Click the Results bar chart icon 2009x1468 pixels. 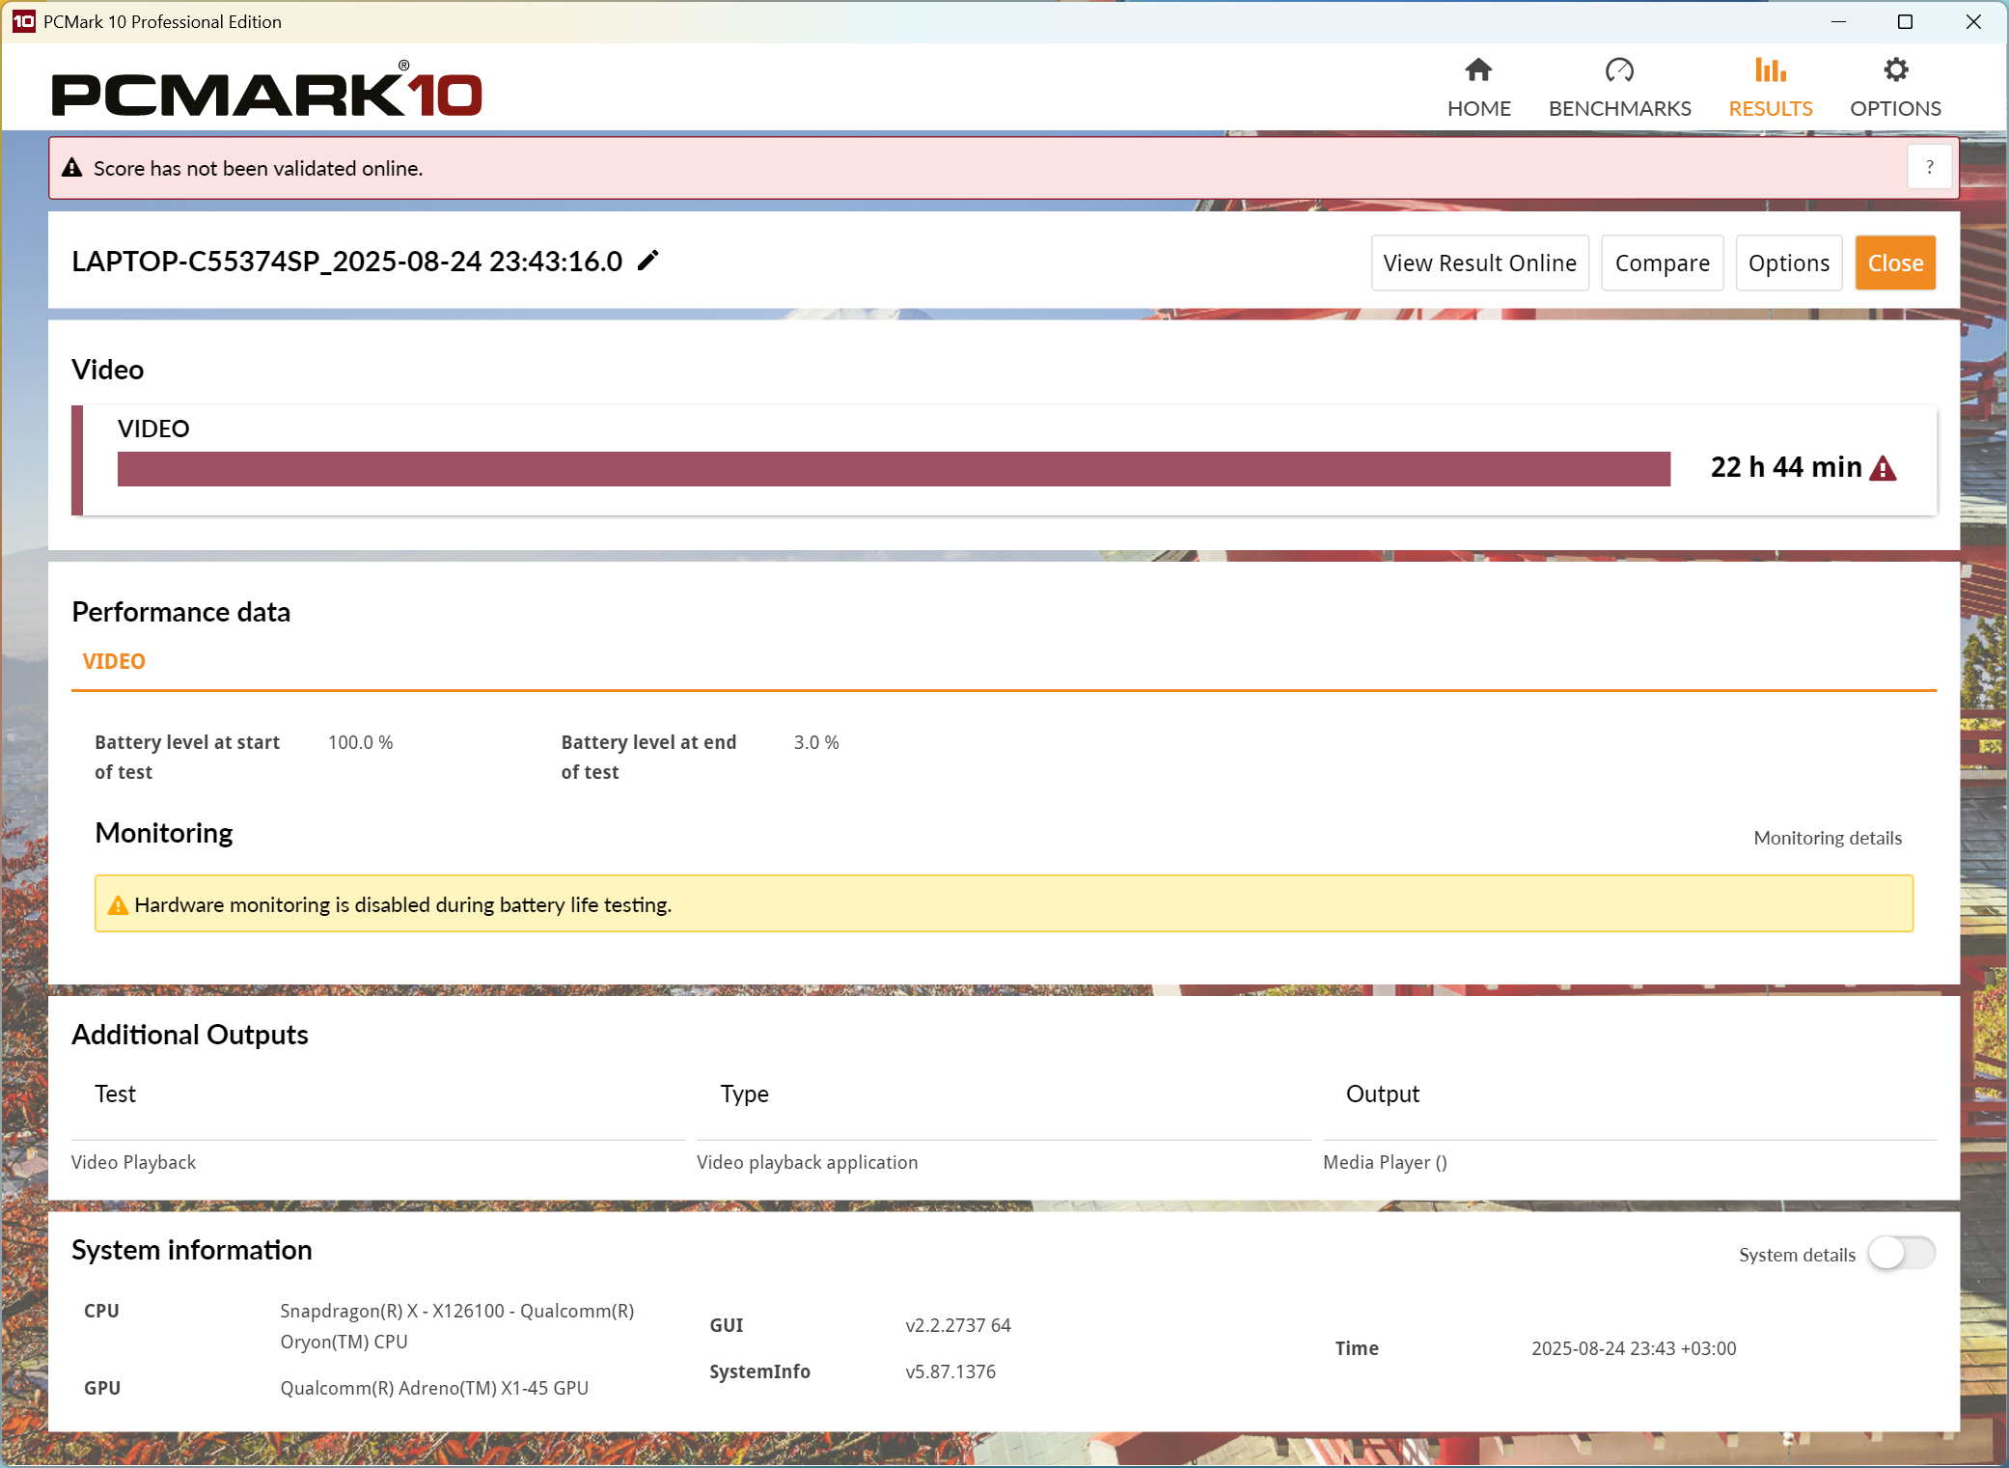click(x=1770, y=70)
